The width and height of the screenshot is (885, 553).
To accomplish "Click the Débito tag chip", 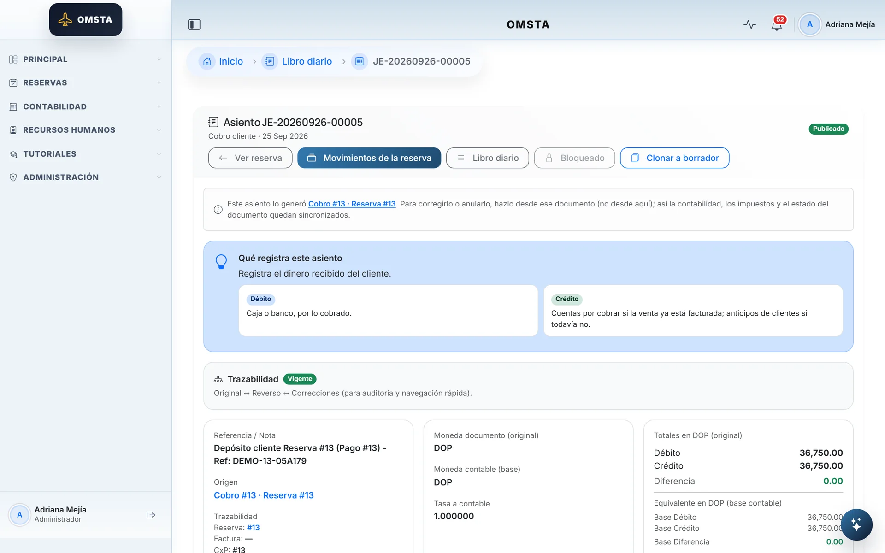I will [x=261, y=299].
